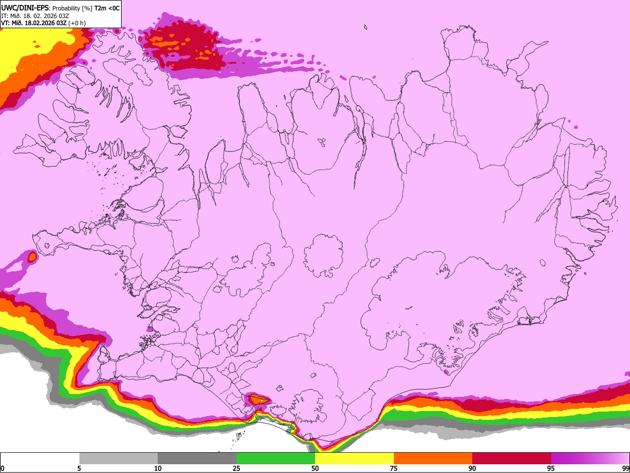The image size is (630, 473).
Task: Click the white 0–5% legend color segment
Action: tap(40, 459)
